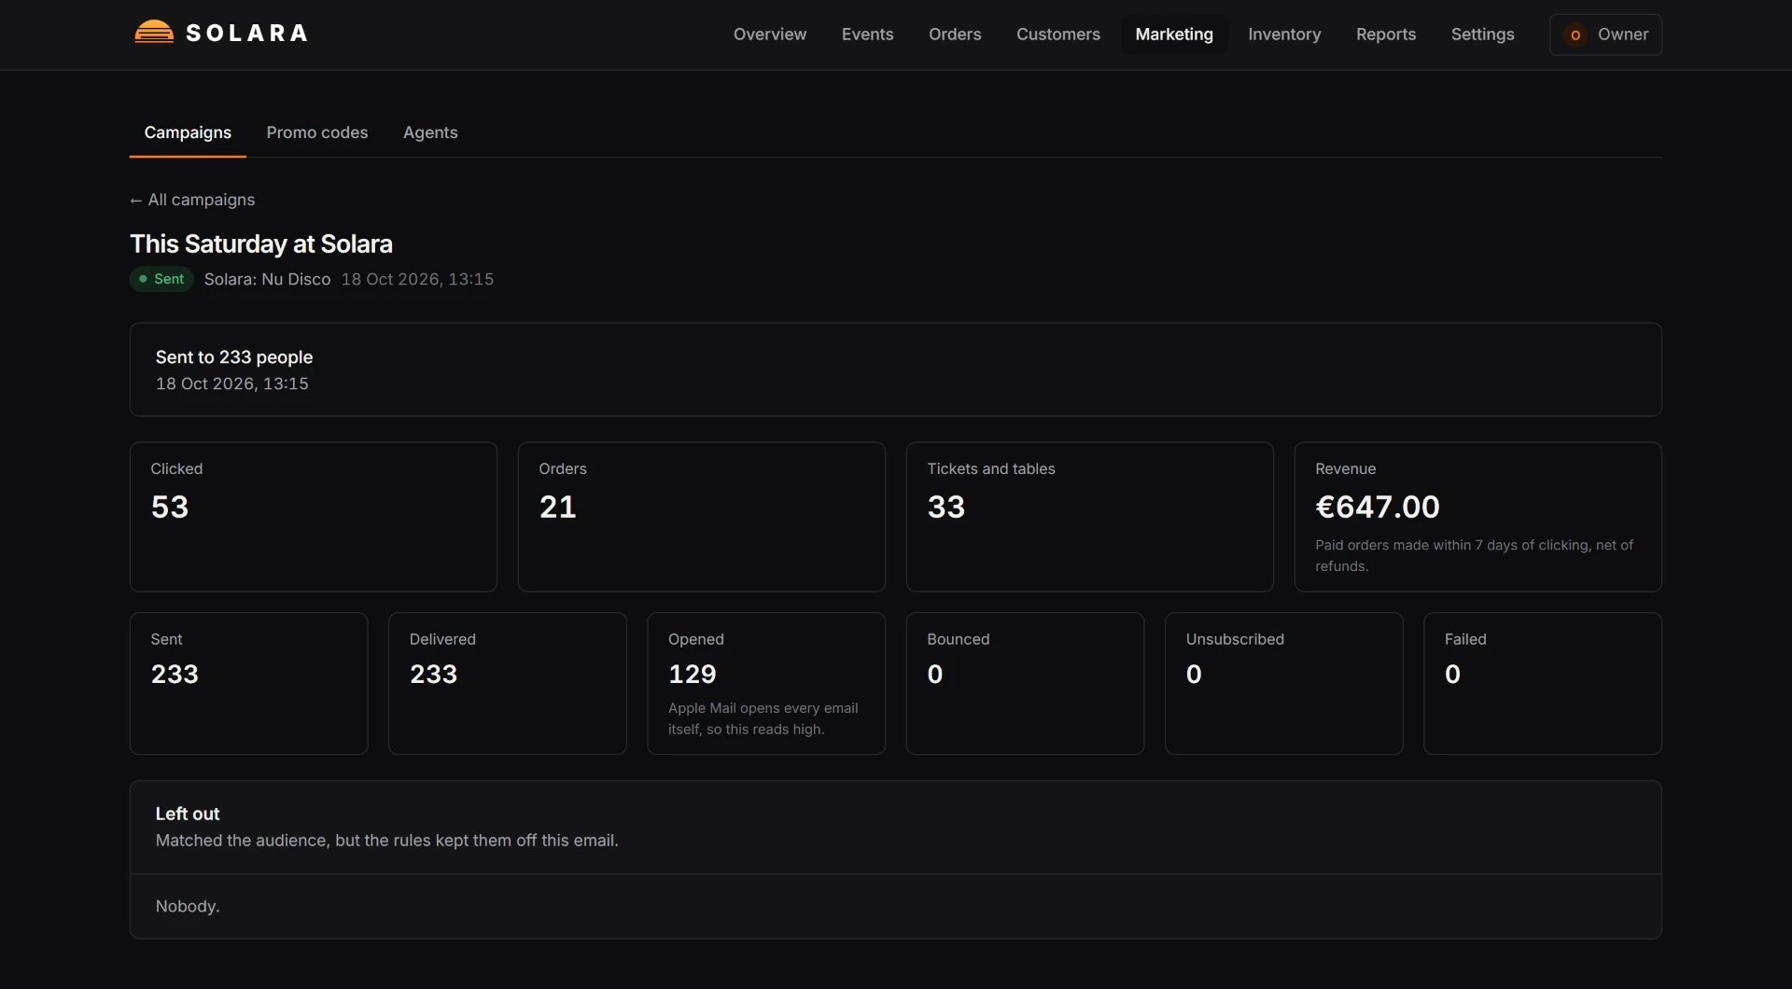Go back via All campaigns link
The height and width of the screenshot is (989, 1792).
[192, 200]
